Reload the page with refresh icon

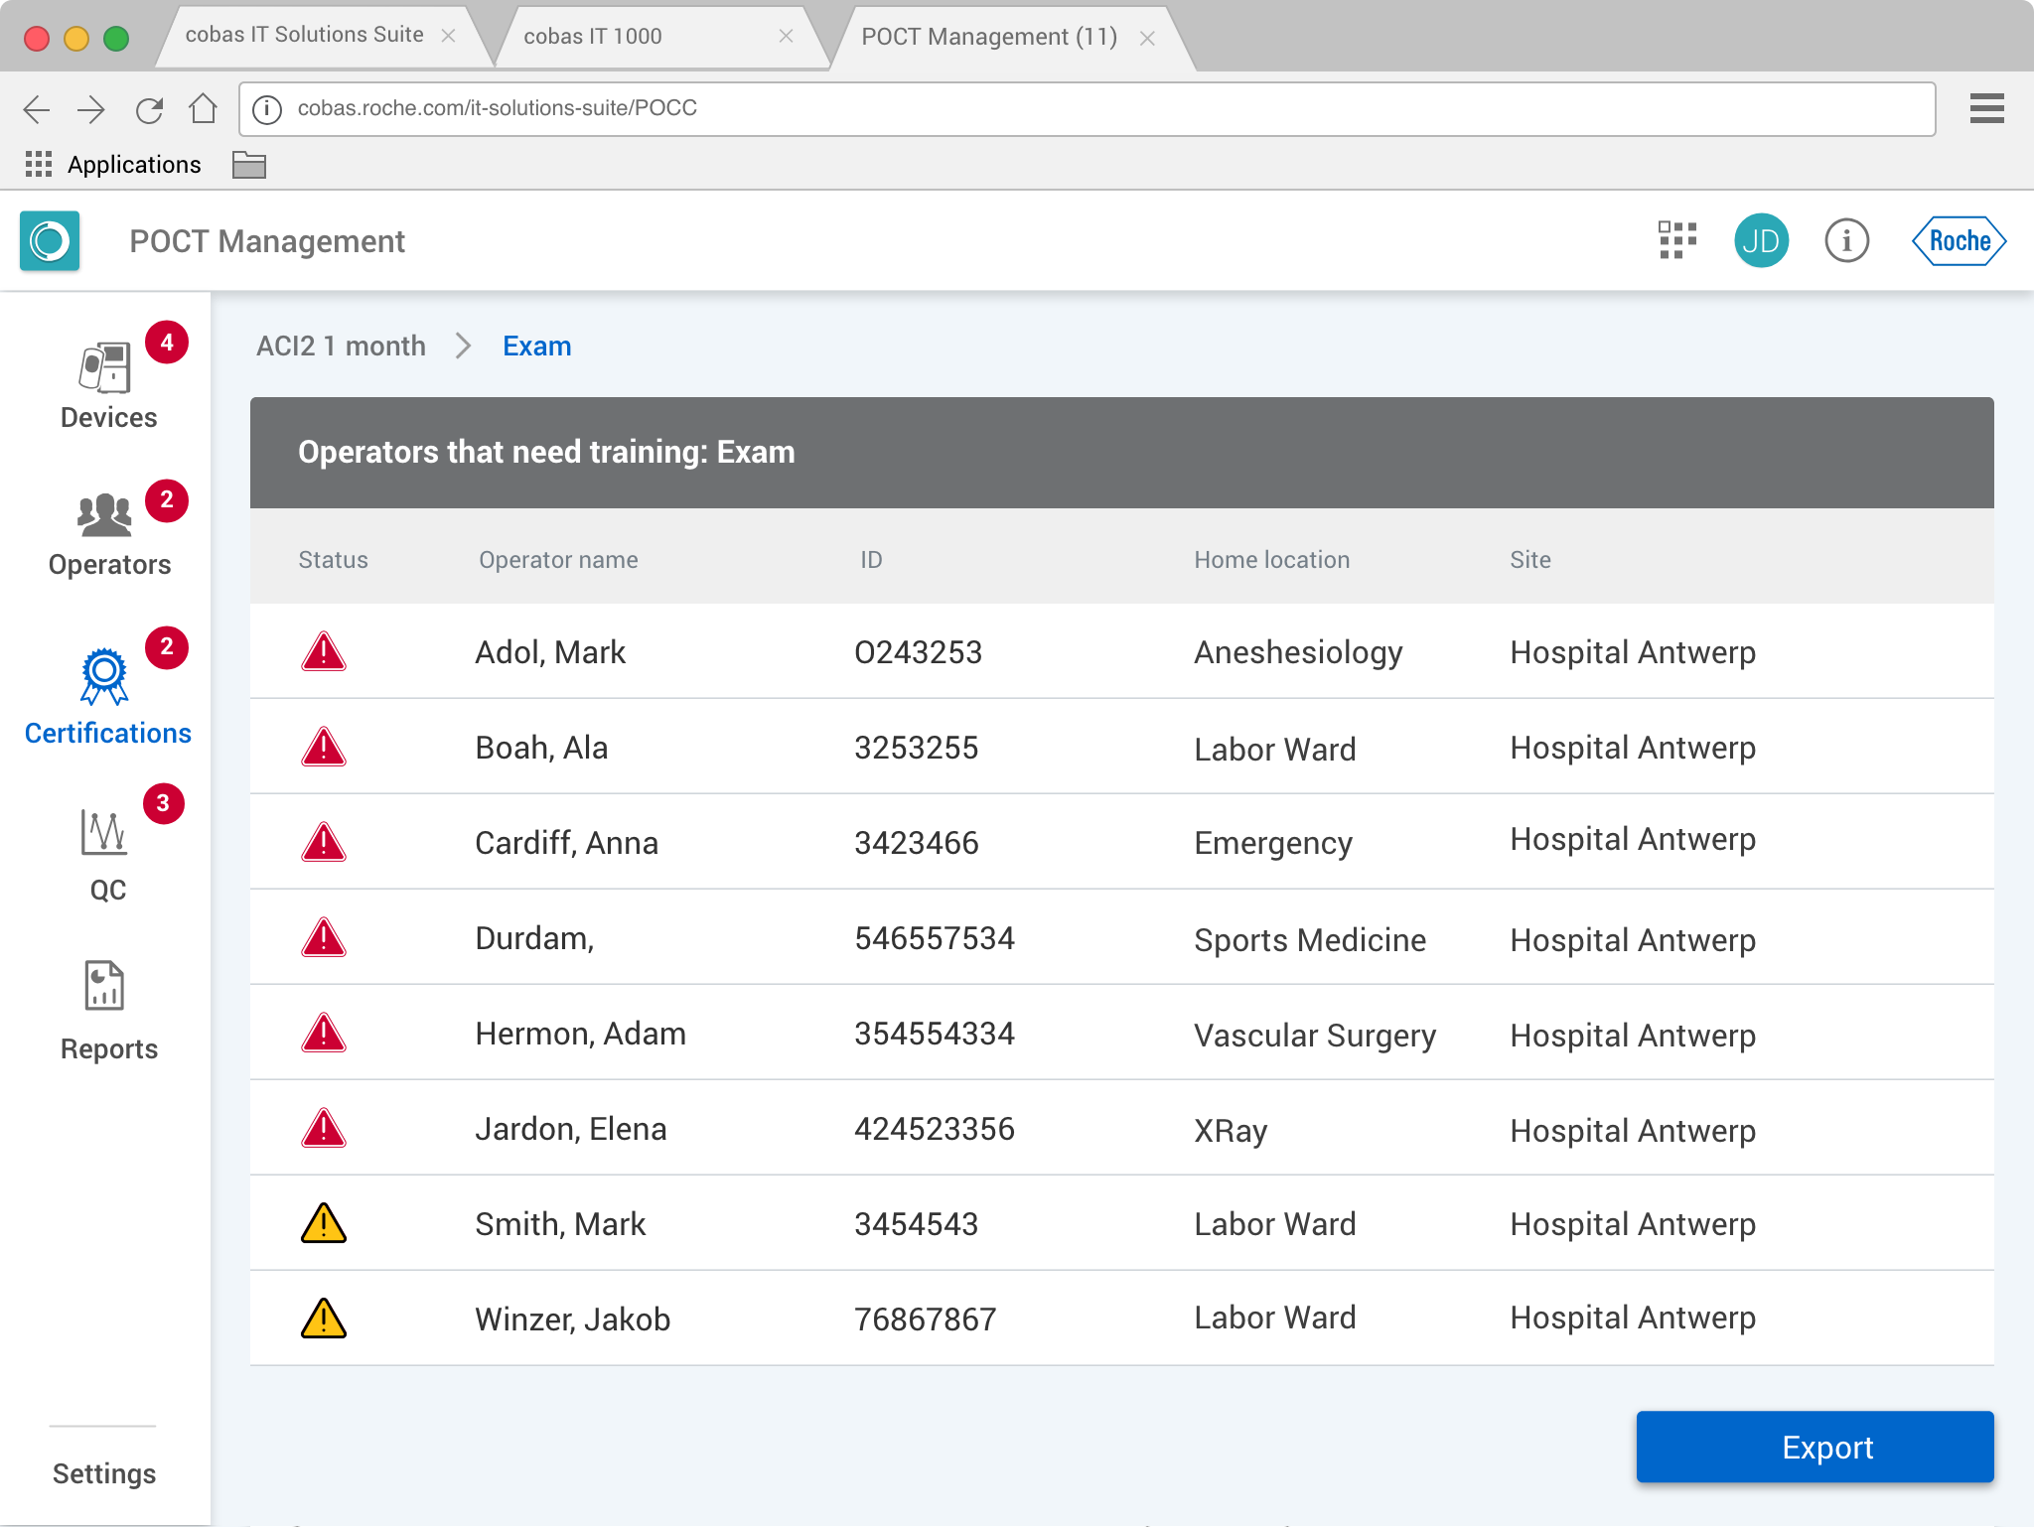[x=149, y=109]
